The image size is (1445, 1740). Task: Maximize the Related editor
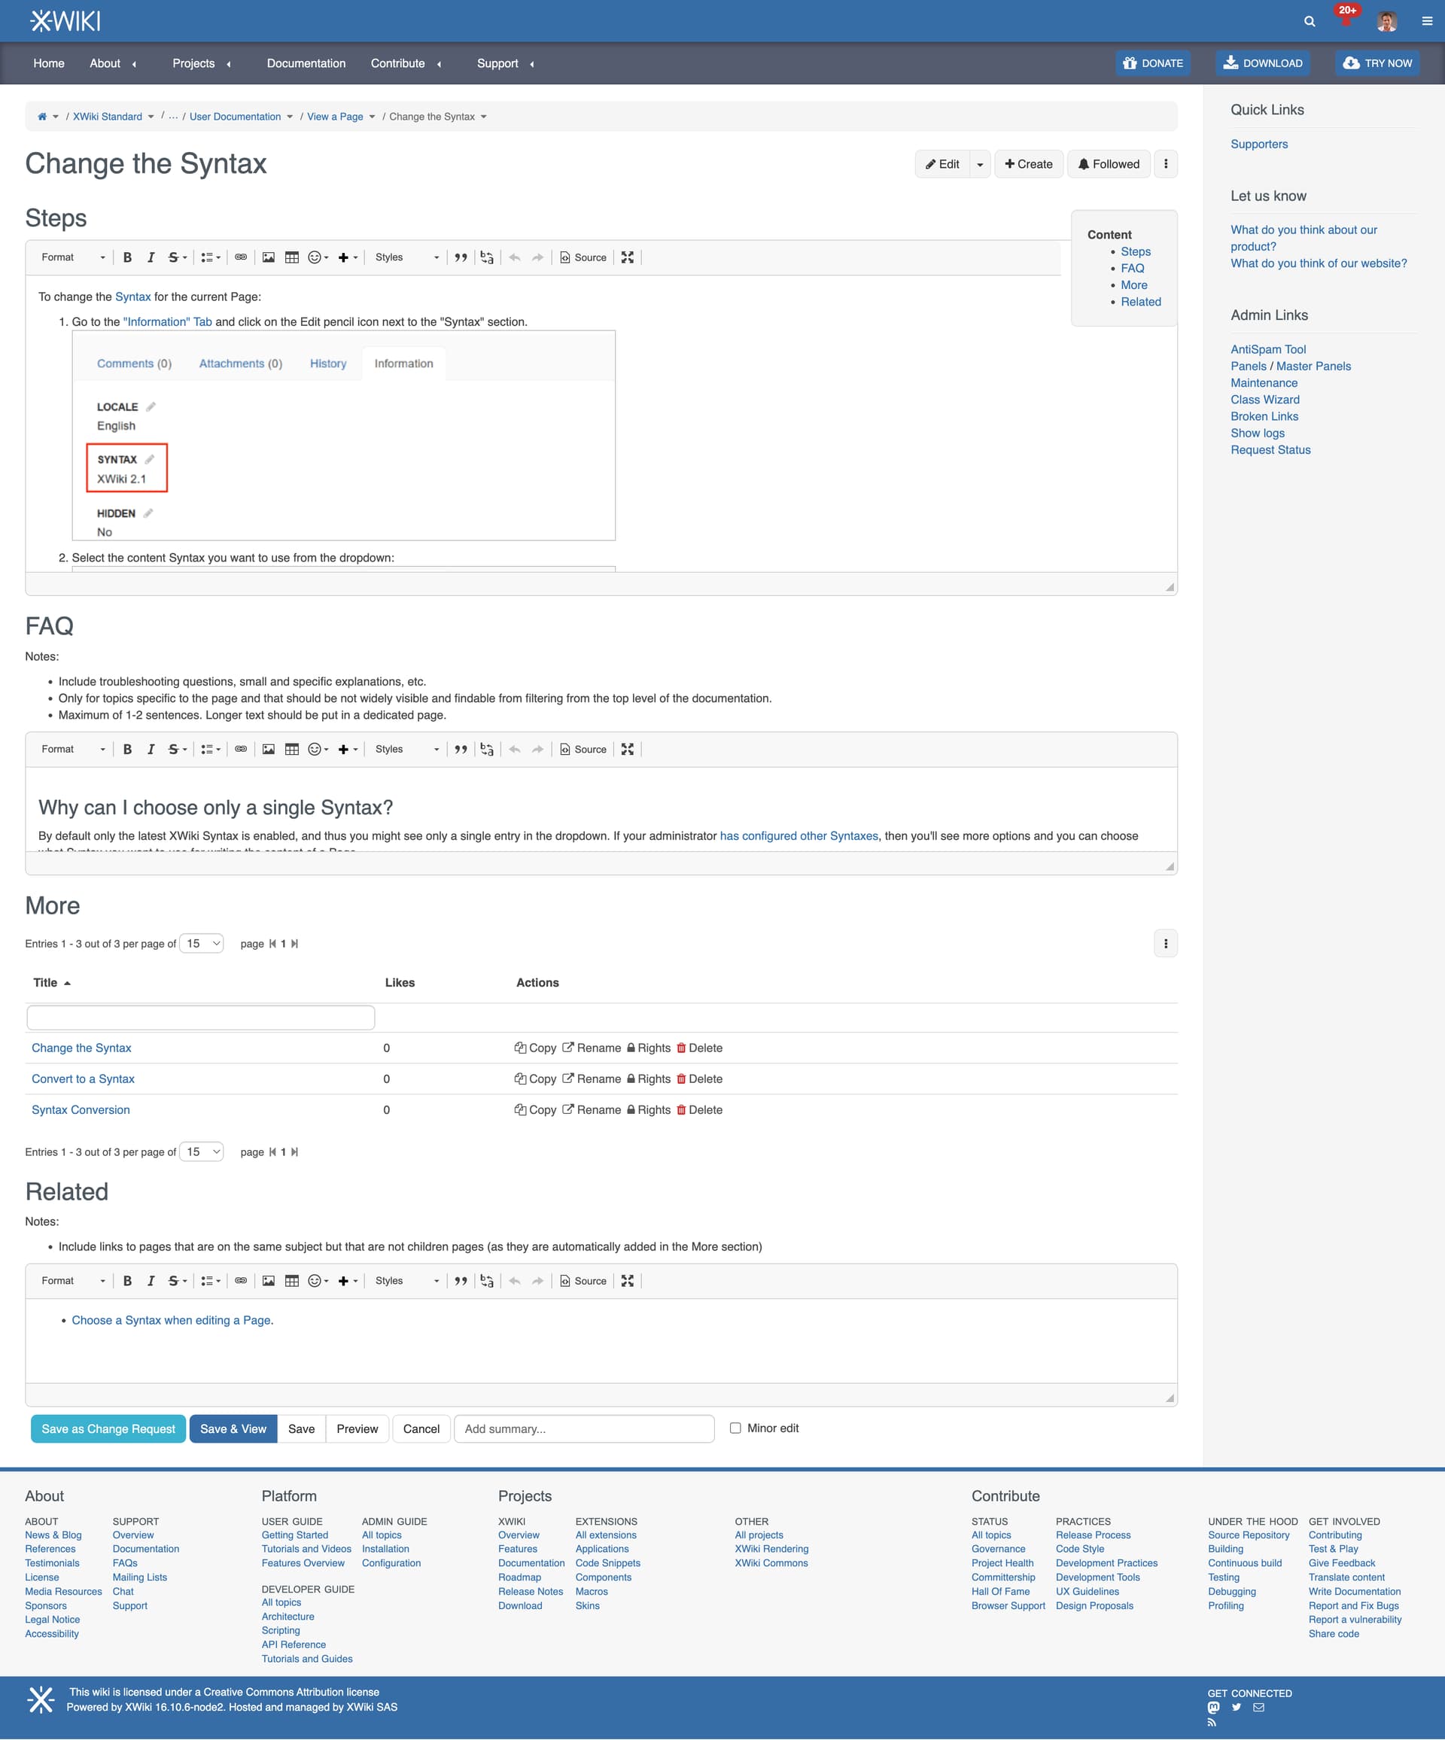[x=627, y=1281]
